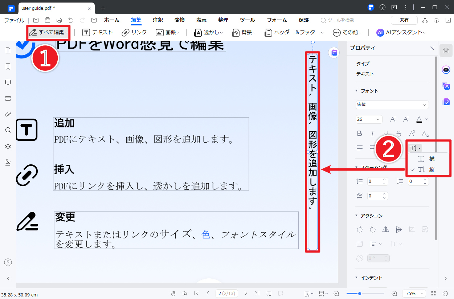Click the 共有 share button
454x299 pixels.
point(404,20)
